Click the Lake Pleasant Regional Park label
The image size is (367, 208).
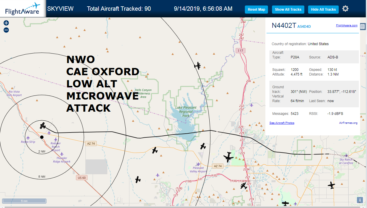click(186, 112)
